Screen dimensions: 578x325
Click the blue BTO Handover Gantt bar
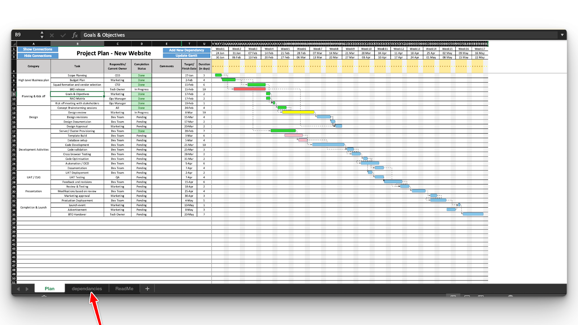473,214
